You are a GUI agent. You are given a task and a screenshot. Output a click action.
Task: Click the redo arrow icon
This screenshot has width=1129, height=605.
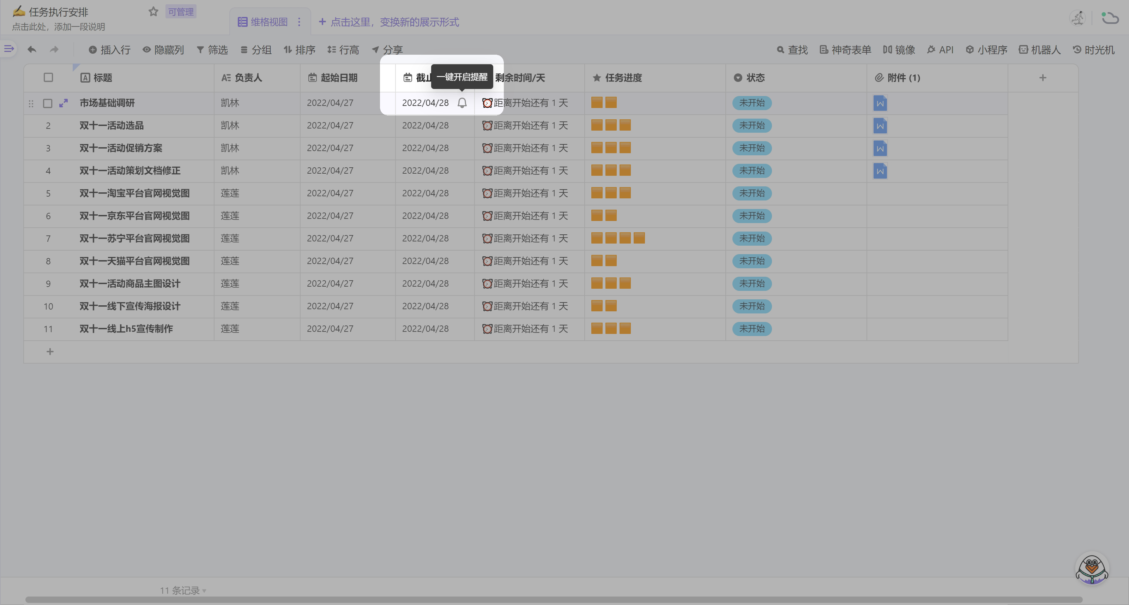(54, 49)
